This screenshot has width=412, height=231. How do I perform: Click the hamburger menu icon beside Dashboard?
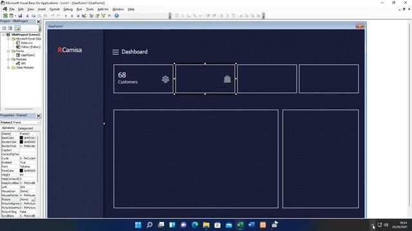tap(115, 52)
